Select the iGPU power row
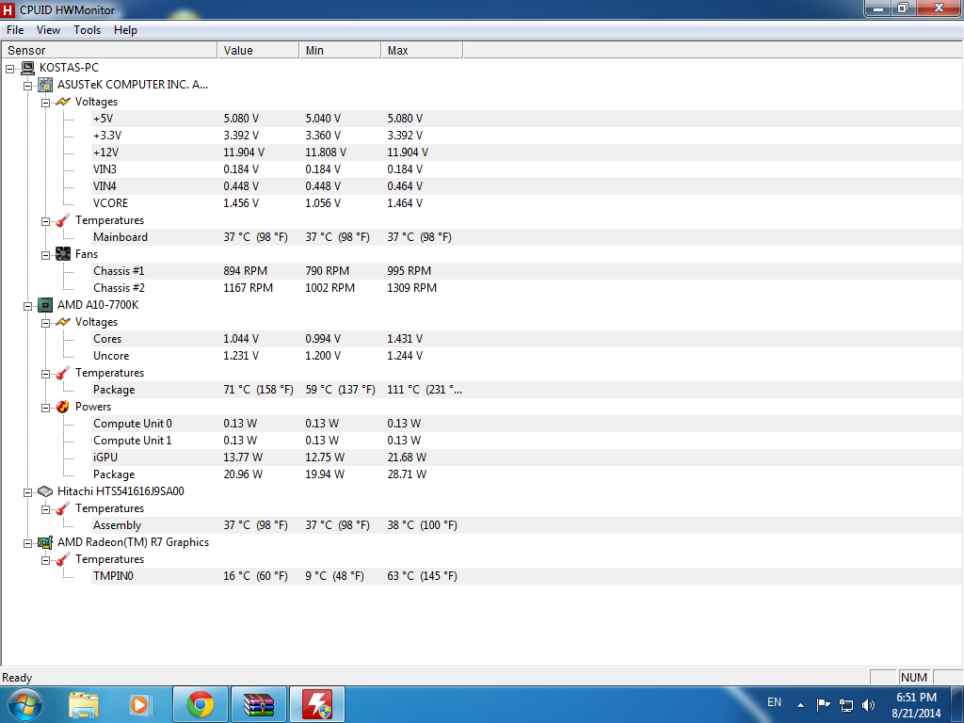The image size is (964, 723). (527, 458)
